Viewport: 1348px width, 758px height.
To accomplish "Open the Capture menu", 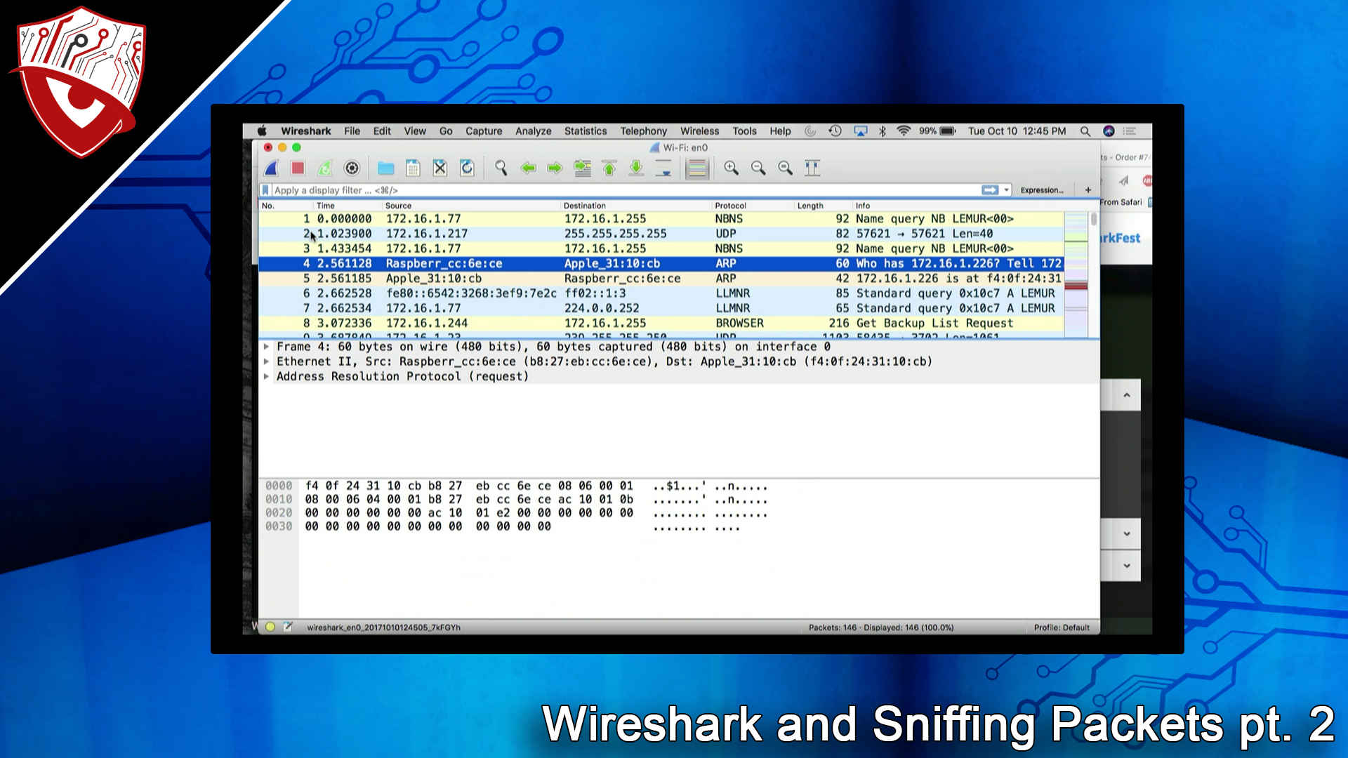I will click(x=484, y=131).
